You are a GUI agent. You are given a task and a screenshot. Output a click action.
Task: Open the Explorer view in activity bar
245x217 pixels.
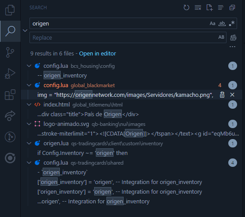[x=10, y=10]
